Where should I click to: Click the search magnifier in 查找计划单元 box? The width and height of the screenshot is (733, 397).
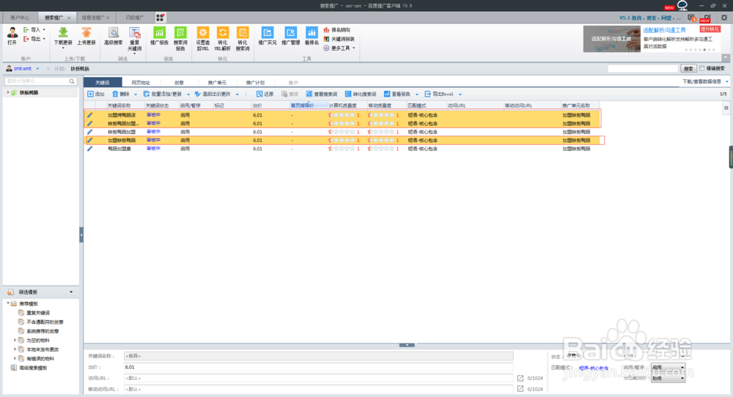click(x=72, y=81)
